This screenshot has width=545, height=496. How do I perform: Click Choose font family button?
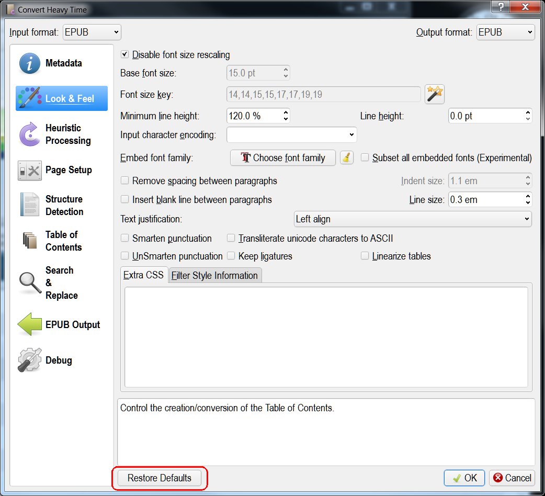coord(283,158)
